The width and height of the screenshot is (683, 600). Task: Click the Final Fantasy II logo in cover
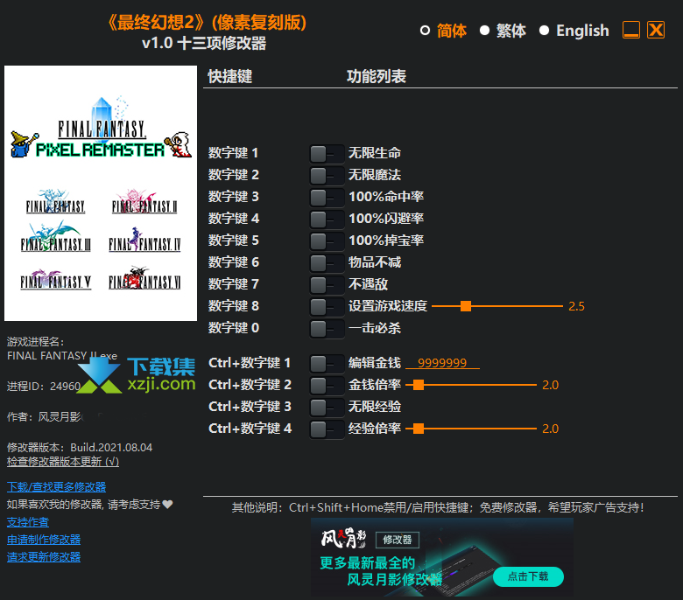click(144, 202)
